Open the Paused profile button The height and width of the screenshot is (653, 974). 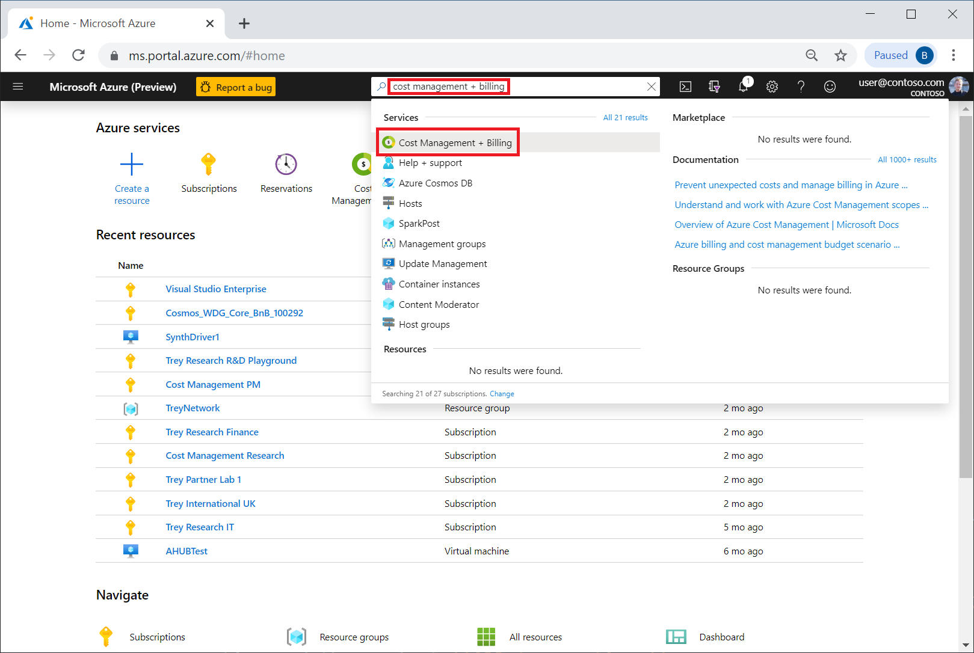(x=900, y=55)
